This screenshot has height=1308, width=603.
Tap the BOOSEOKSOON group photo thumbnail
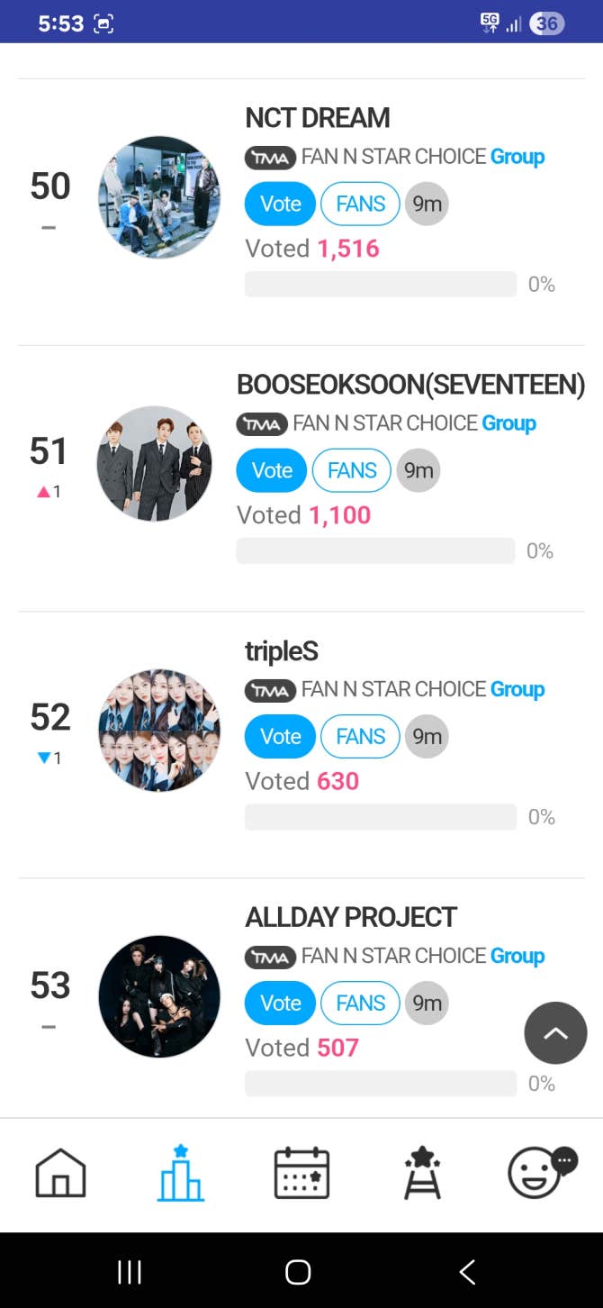pyautogui.click(x=155, y=463)
